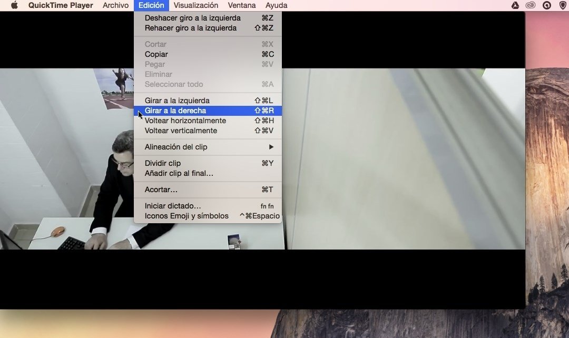The height and width of the screenshot is (338, 569).
Task: Select Girar a la derecha
Action: (208, 111)
